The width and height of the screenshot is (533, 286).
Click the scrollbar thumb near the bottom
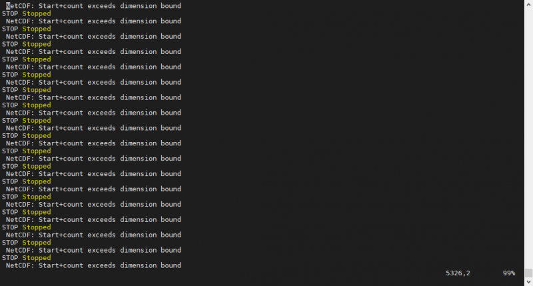528,273
